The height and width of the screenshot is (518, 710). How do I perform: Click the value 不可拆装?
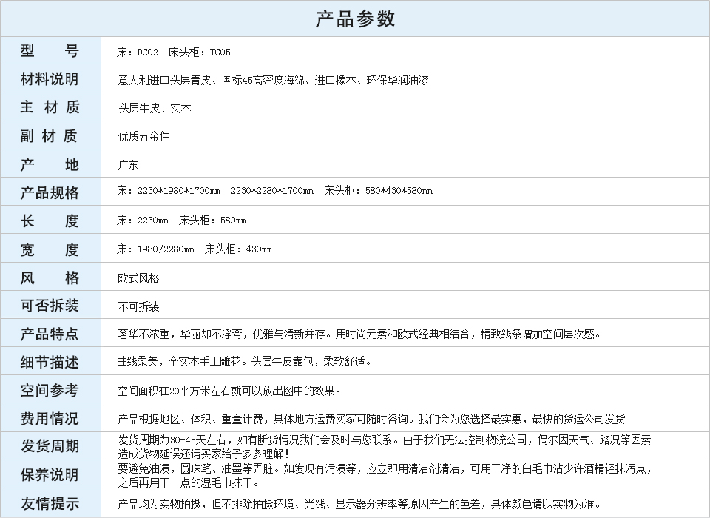(138, 307)
